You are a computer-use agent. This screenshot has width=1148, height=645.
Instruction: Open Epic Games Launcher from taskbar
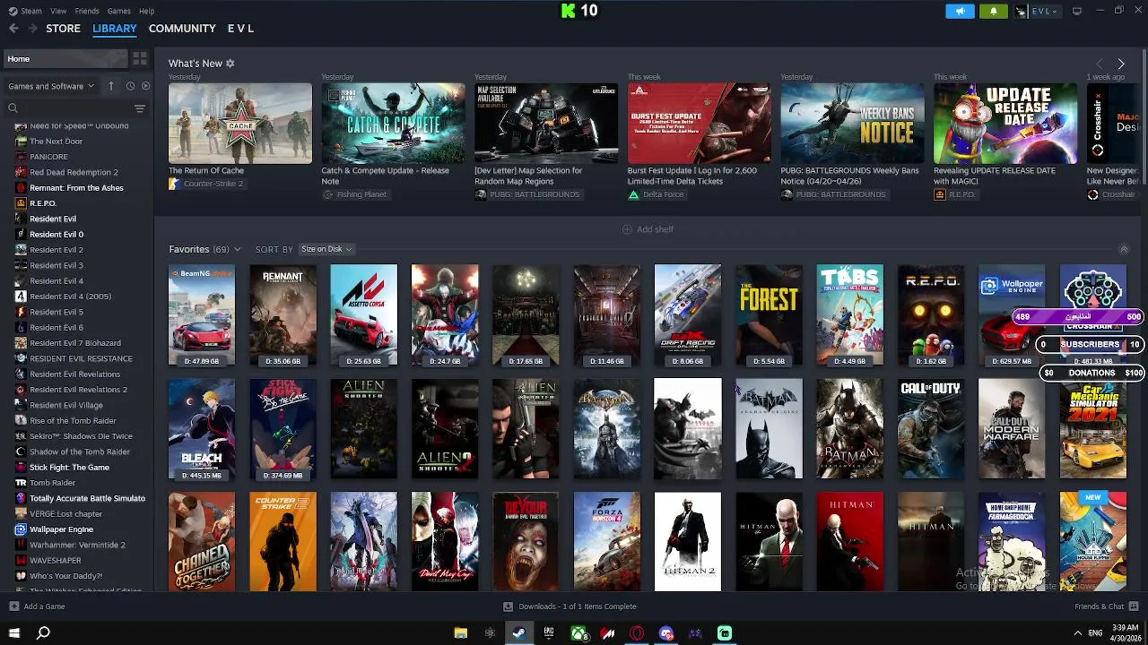click(549, 633)
